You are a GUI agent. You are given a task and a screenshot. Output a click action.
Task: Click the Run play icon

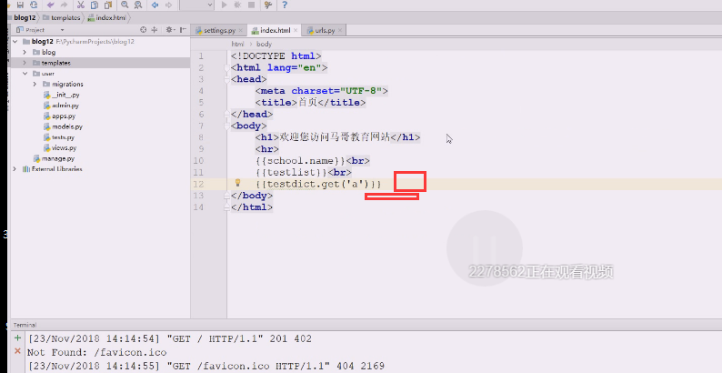225,5
